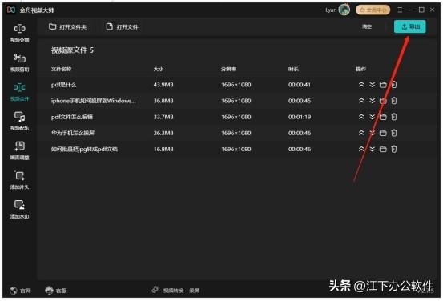Select the file row pdf文件怎么编辑
The width and height of the screenshot is (443, 301).
(237, 117)
